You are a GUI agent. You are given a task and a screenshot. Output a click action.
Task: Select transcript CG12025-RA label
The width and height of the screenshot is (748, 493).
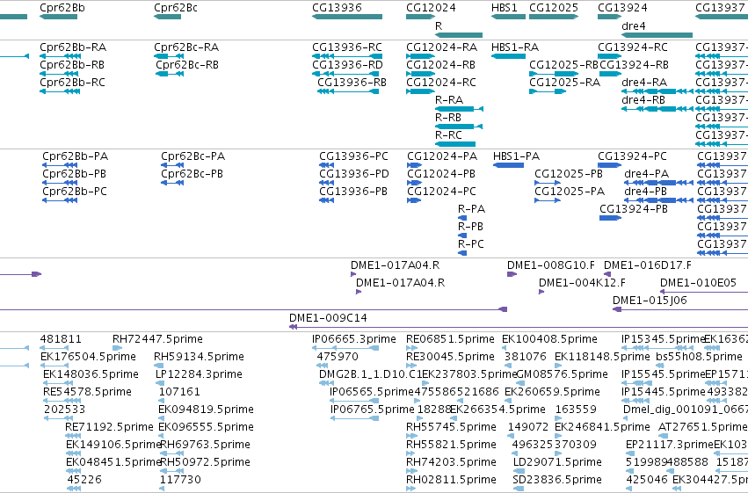pyautogui.click(x=565, y=83)
